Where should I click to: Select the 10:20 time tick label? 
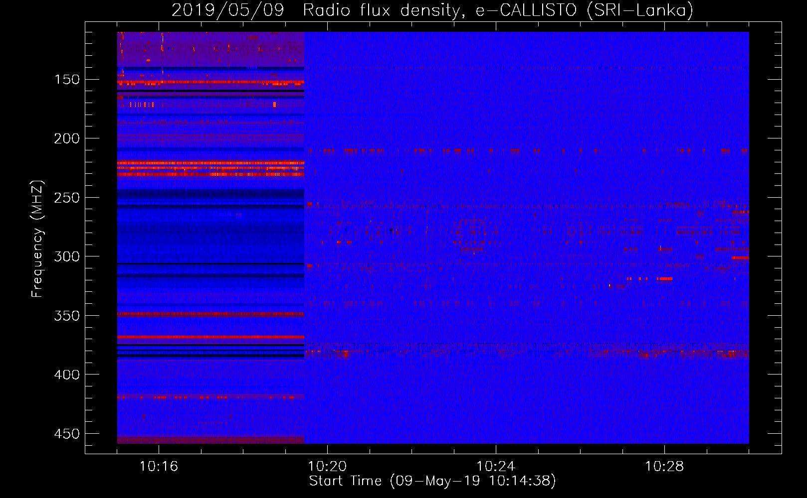point(327,467)
